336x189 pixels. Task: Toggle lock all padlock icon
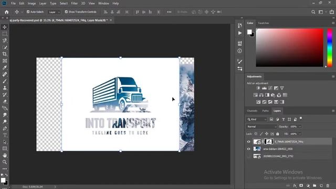click(278, 134)
